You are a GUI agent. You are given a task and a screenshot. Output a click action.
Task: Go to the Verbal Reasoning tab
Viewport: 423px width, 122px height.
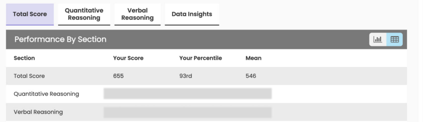click(x=137, y=14)
